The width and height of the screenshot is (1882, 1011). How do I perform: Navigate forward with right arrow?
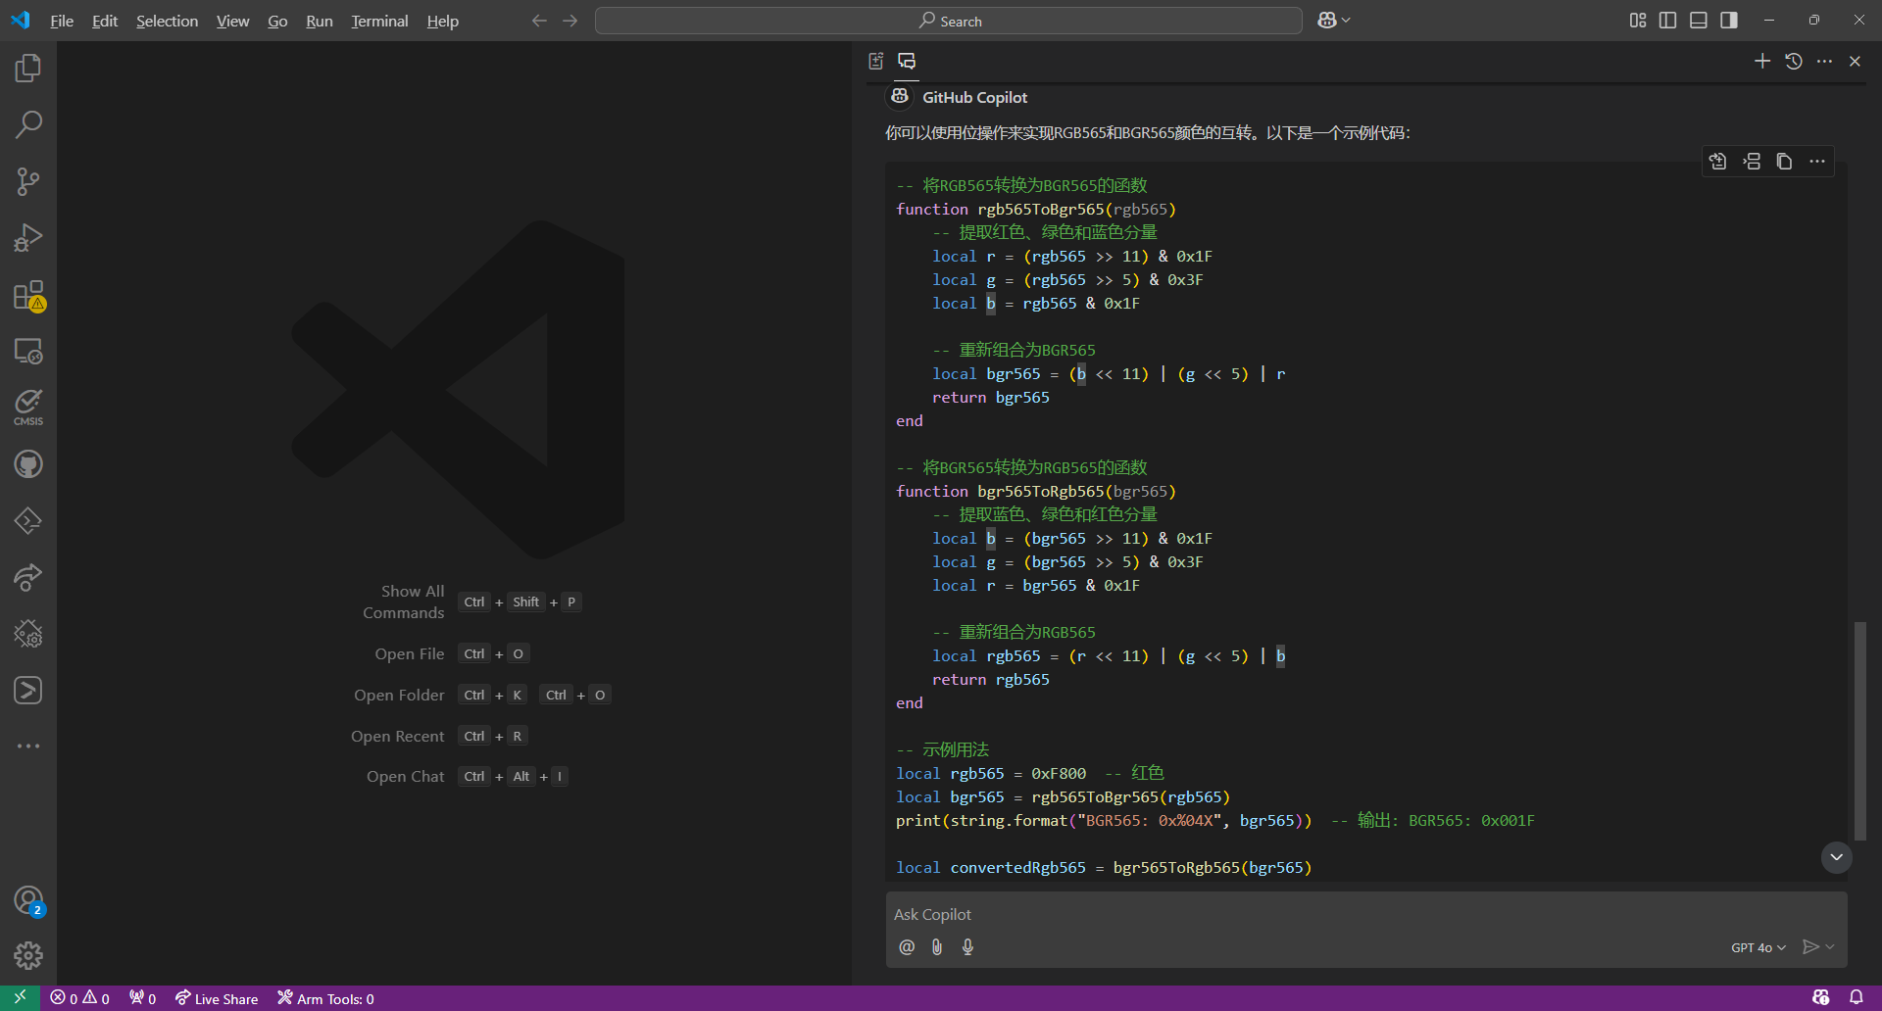(570, 21)
